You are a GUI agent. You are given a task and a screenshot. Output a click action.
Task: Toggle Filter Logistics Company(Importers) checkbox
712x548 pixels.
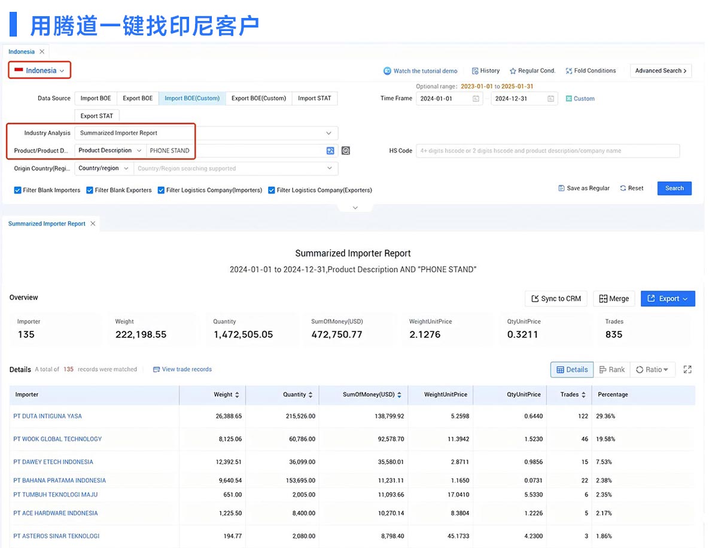(161, 190)
